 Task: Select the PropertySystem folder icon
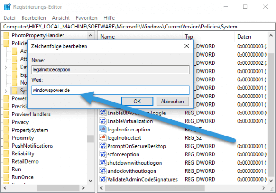pos(6,130)
